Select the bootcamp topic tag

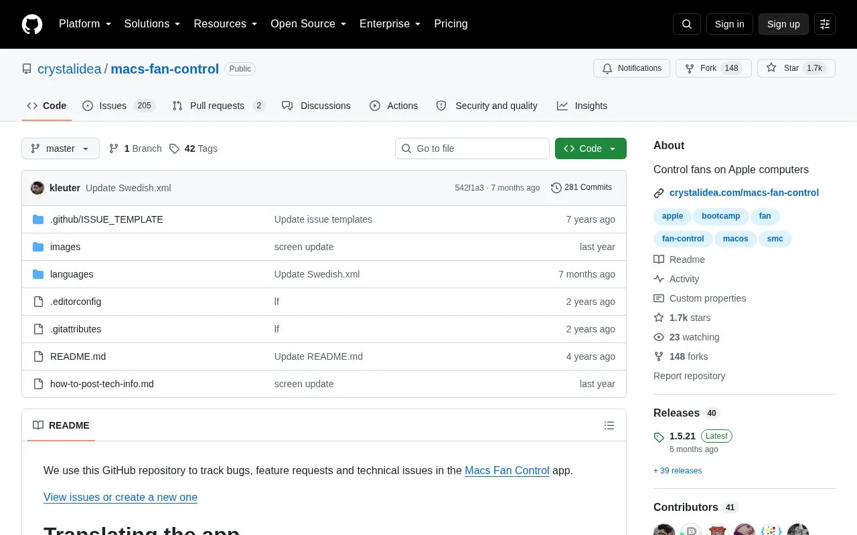720,216
